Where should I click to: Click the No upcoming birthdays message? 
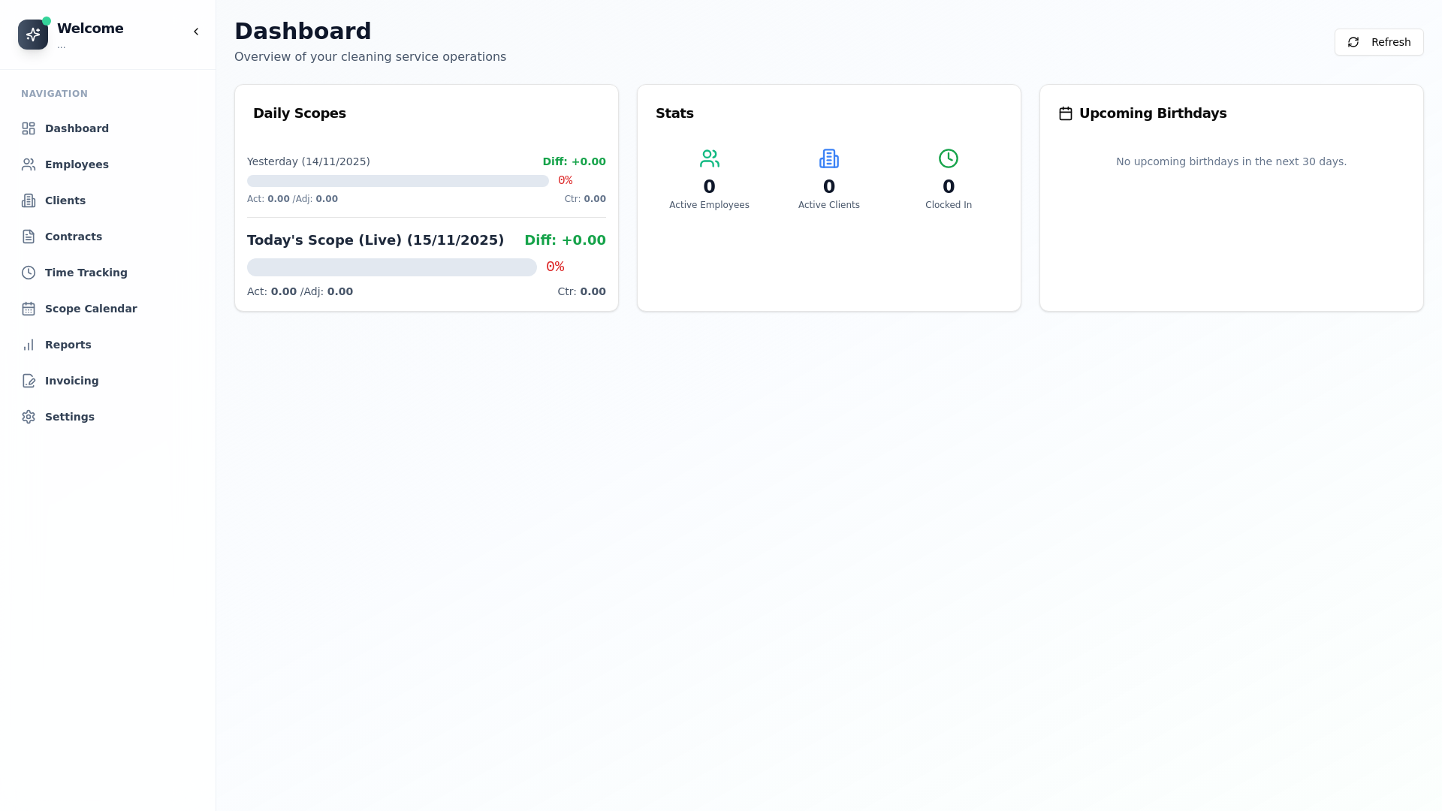pyautogui.click(x=1232, y=161)
